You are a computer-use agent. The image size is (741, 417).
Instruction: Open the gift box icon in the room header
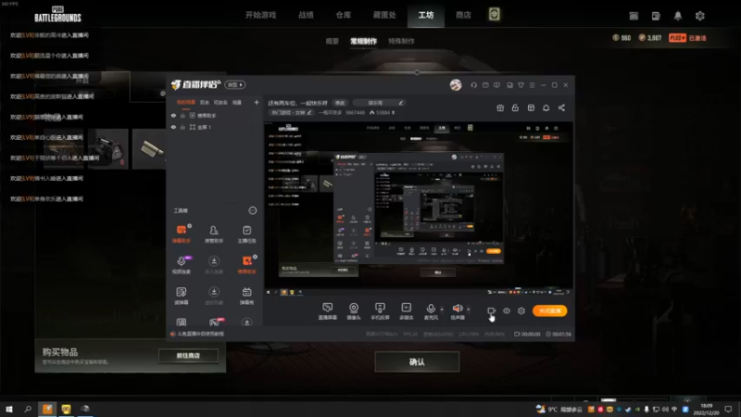click(x=500, y=107)
